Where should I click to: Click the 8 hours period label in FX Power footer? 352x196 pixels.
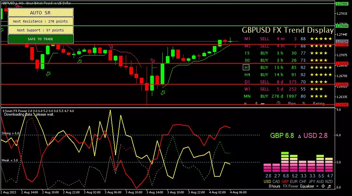tap(274, 186)
